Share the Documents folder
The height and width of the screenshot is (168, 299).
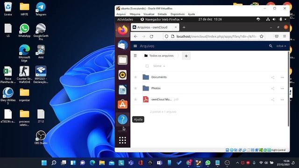(x=273, y=77)
